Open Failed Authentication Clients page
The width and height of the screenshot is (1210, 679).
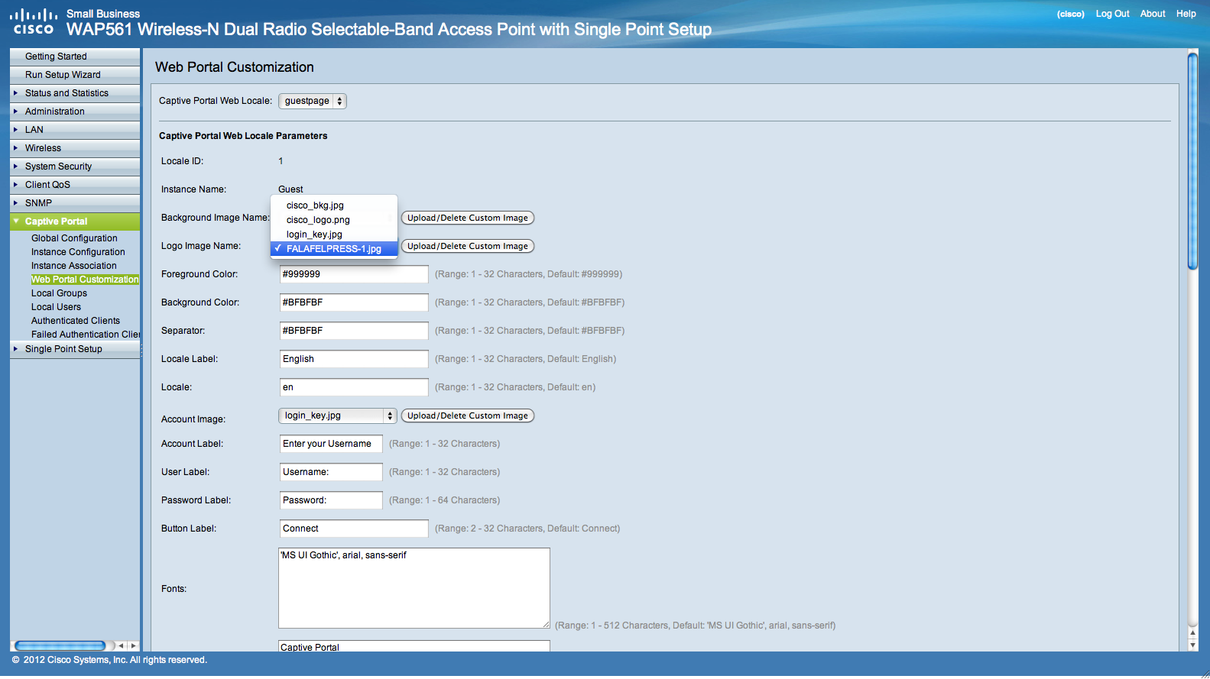[86, 335]
